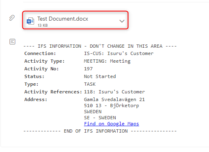Image resolution: width=209 pixels, height=152 pixels.
Task: Click the Activity Type: label
Action: pos(44,61)
